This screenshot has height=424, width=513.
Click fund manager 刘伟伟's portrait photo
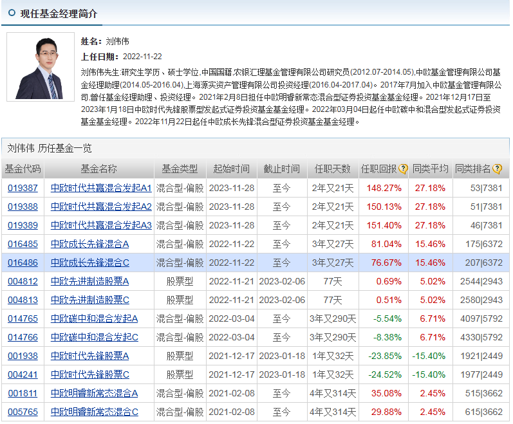41,67
